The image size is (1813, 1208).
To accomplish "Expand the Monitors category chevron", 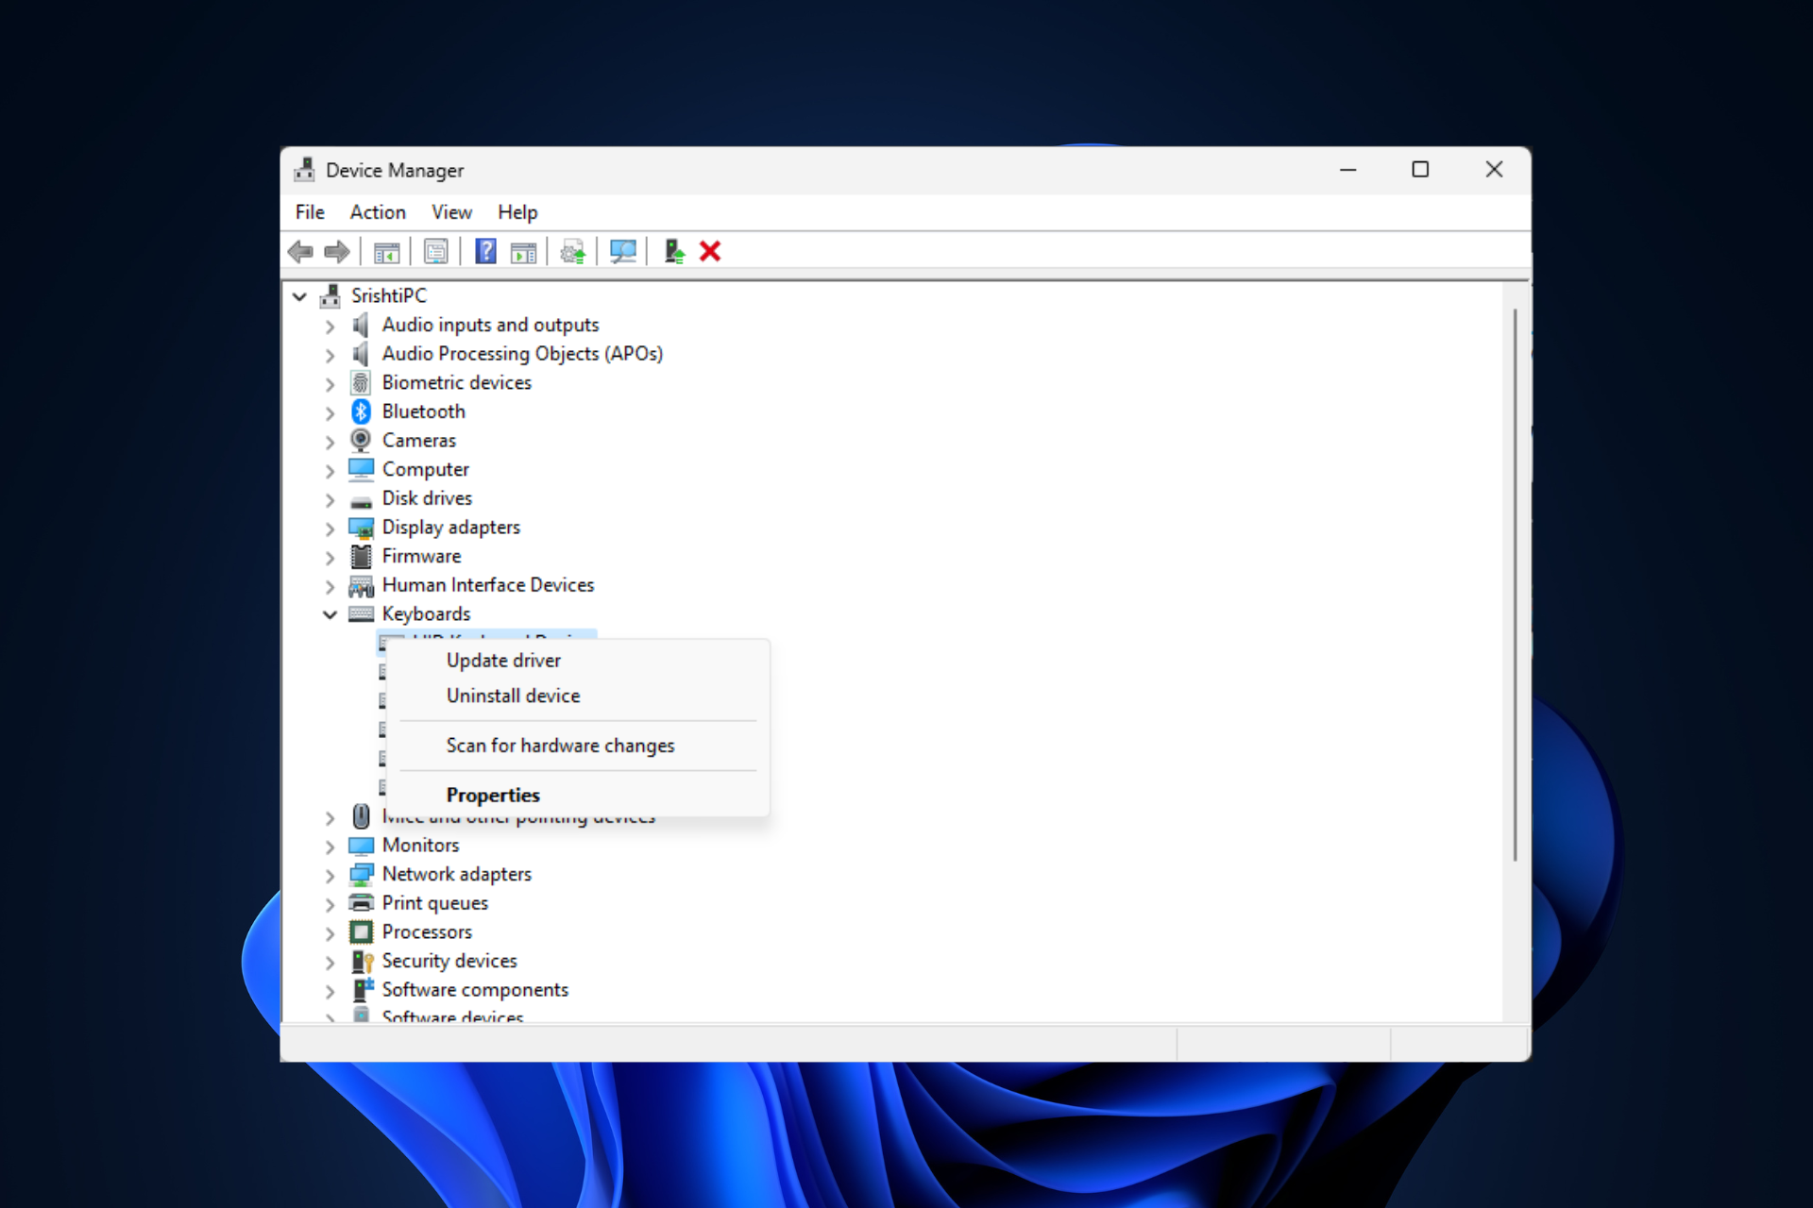I will coord(330,847).
